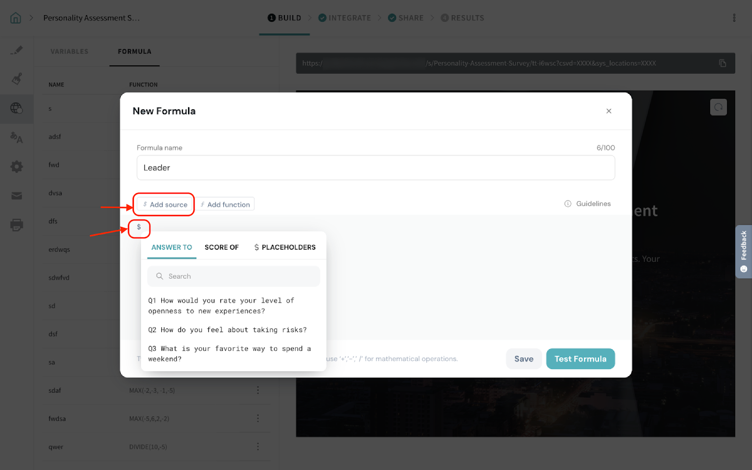Click the Test Formula button
The image size is (752, 470).
[580, 359]
